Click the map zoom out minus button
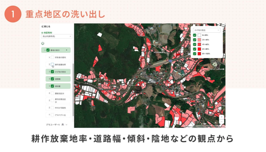Viewport: 266px width, 152px height. pyautogui.click(x=222, y=122)
